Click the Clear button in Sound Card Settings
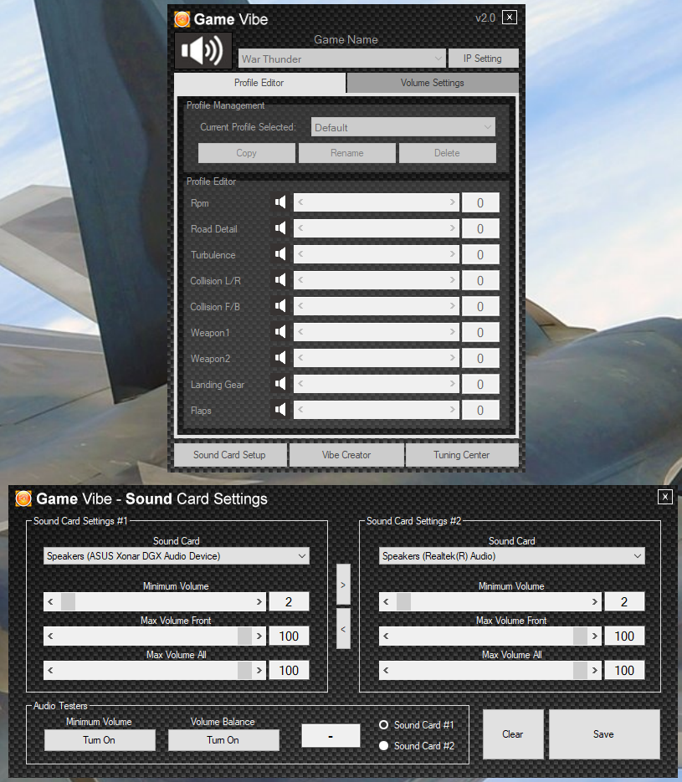The image size is (682, 782). 513,734
